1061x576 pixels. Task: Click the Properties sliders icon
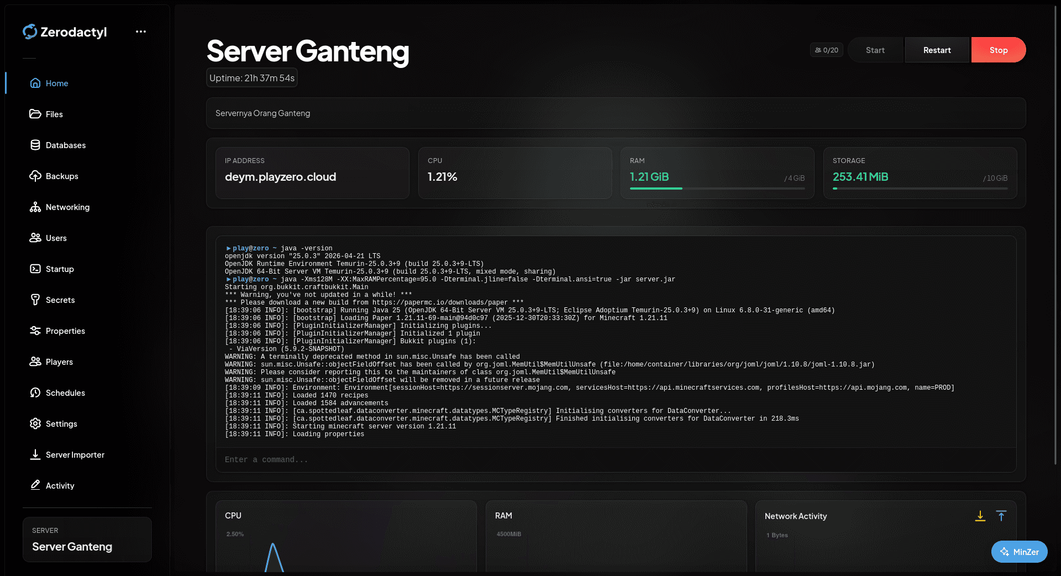click(x=35, y=331)
